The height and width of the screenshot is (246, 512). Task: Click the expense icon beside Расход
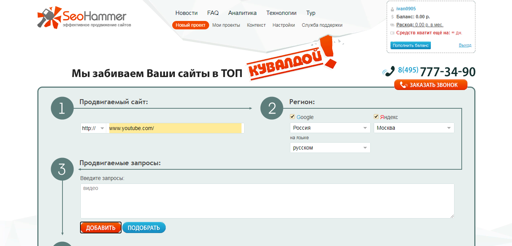pos(392,25)
